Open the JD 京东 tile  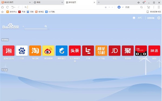tap(114, 51)
